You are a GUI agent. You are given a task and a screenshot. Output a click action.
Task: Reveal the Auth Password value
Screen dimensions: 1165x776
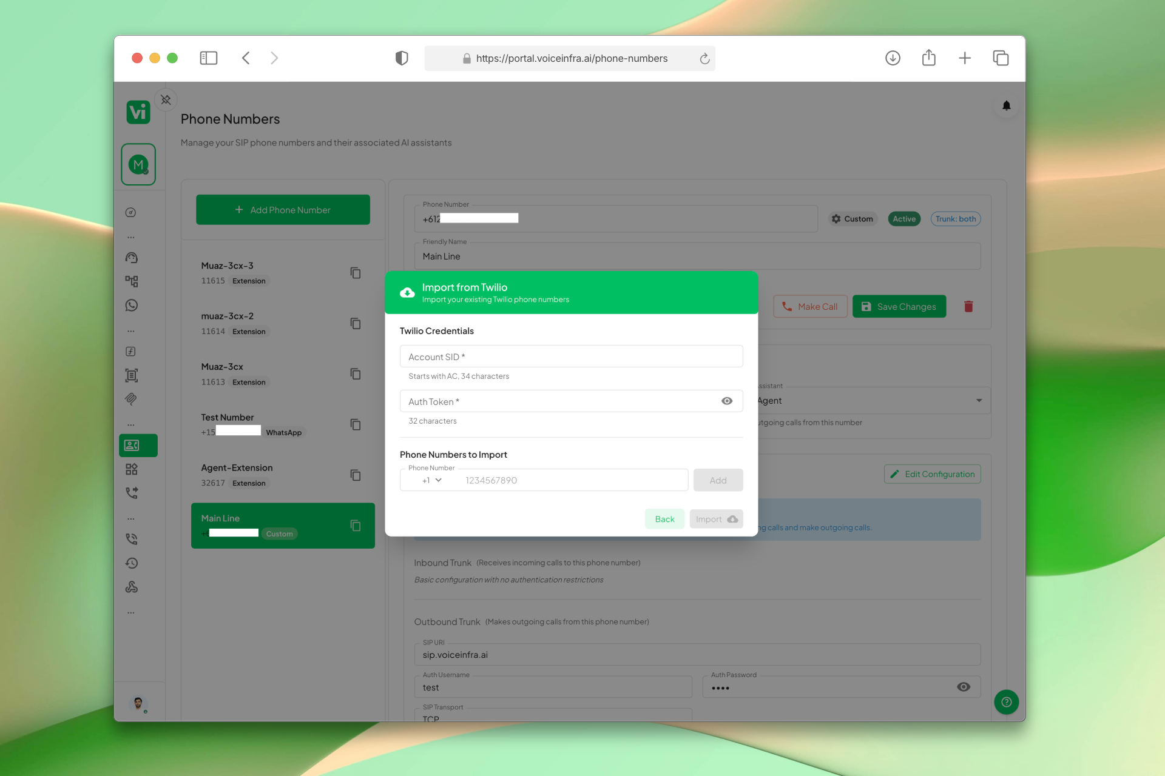click(x=964, y=687)
